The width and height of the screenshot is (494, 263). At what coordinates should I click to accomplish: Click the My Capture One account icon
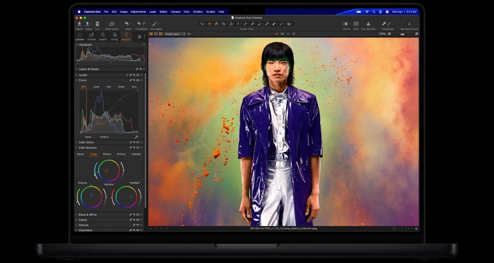409,23
